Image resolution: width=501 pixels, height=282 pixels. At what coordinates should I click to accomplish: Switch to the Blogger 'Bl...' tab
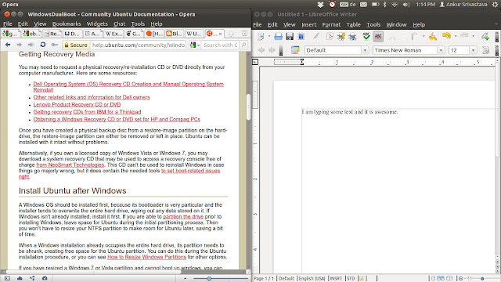point(174,34)
